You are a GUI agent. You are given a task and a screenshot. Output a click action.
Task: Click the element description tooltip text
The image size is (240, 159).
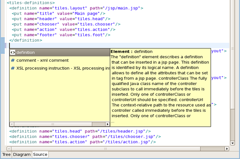click(160, 87)
